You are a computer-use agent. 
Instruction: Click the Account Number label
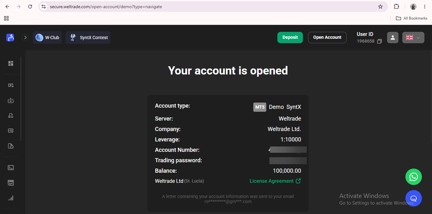[x=177, y=150]
